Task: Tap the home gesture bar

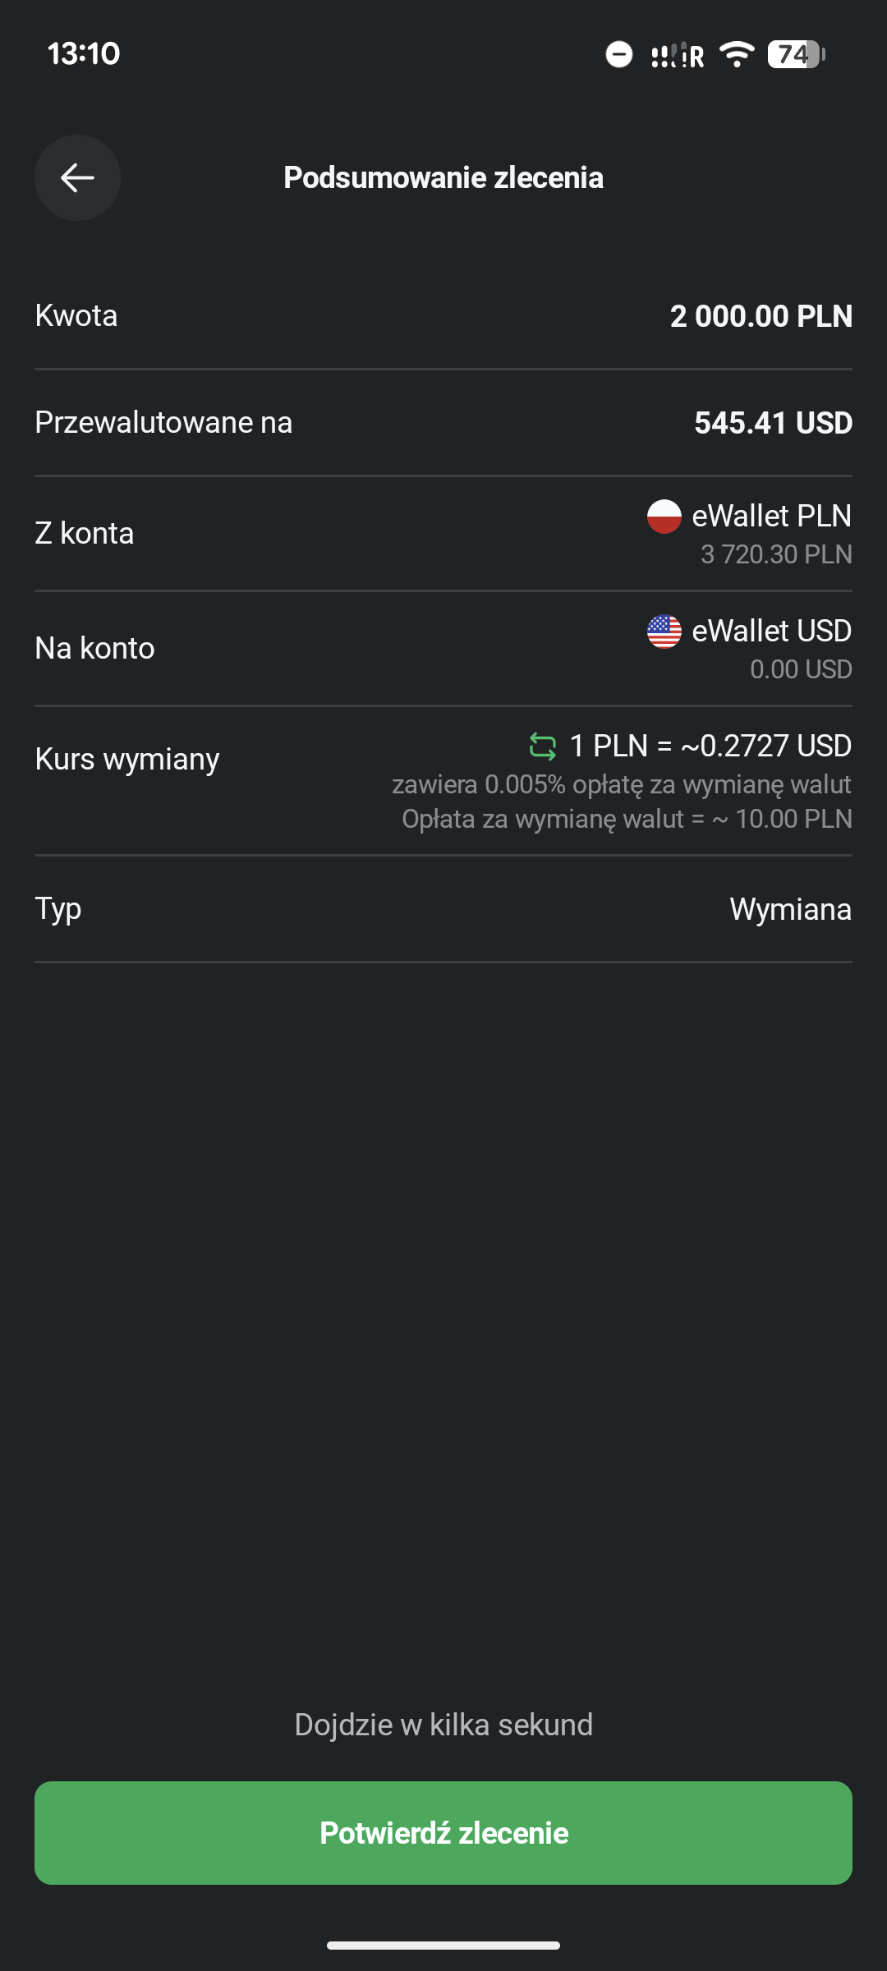Action: [443, 1945]
